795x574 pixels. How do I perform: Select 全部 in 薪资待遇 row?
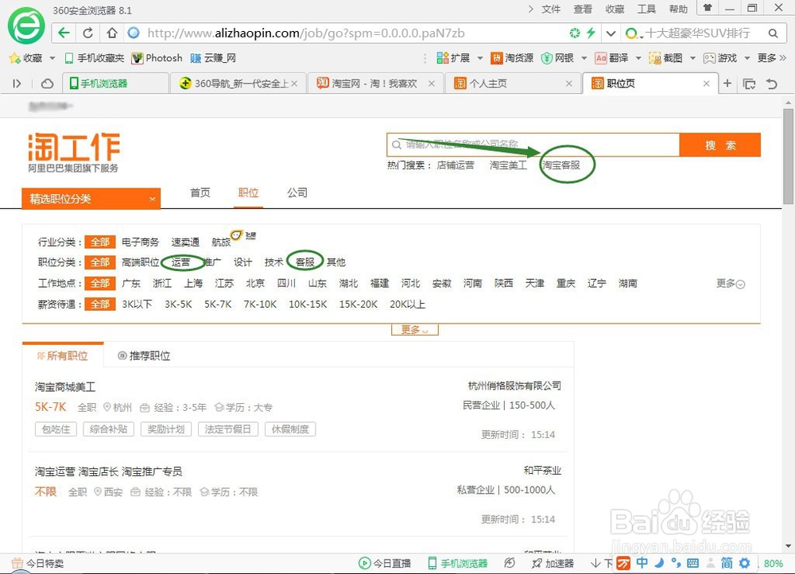pyautogui.click(x=100, y=304)
